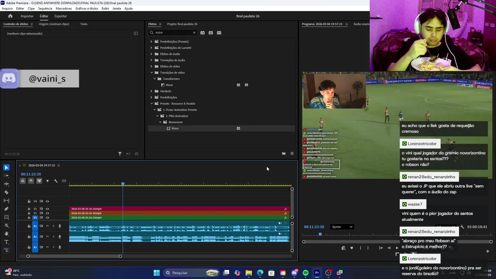Toggle Snap in Timeline magnet button

tap(31, 181)
